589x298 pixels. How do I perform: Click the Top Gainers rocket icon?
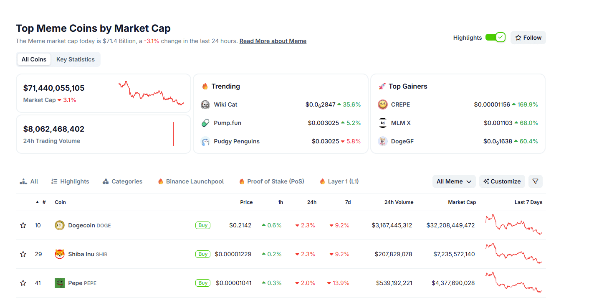(382, 86)
